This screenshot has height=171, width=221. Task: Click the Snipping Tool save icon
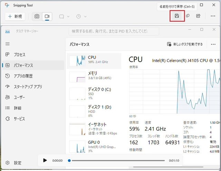177,16
